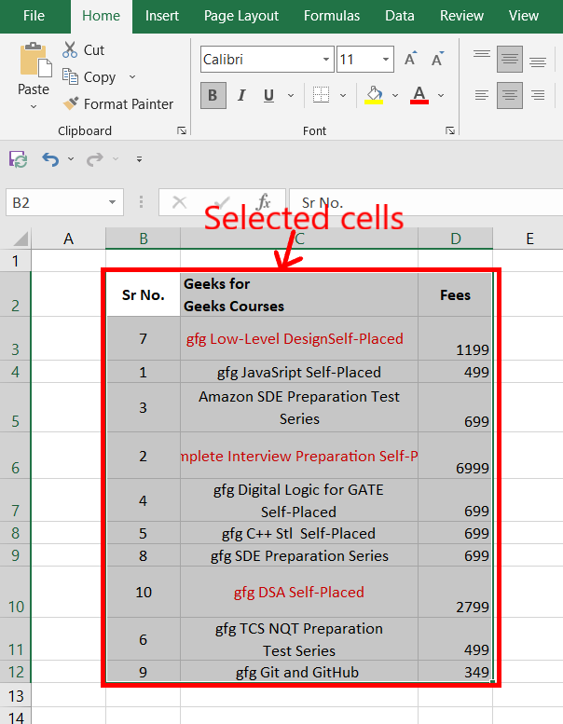The image size is (563, 724).
Task: Increase font size with large A
Action: pyautogui.click(x=410, y=59)
